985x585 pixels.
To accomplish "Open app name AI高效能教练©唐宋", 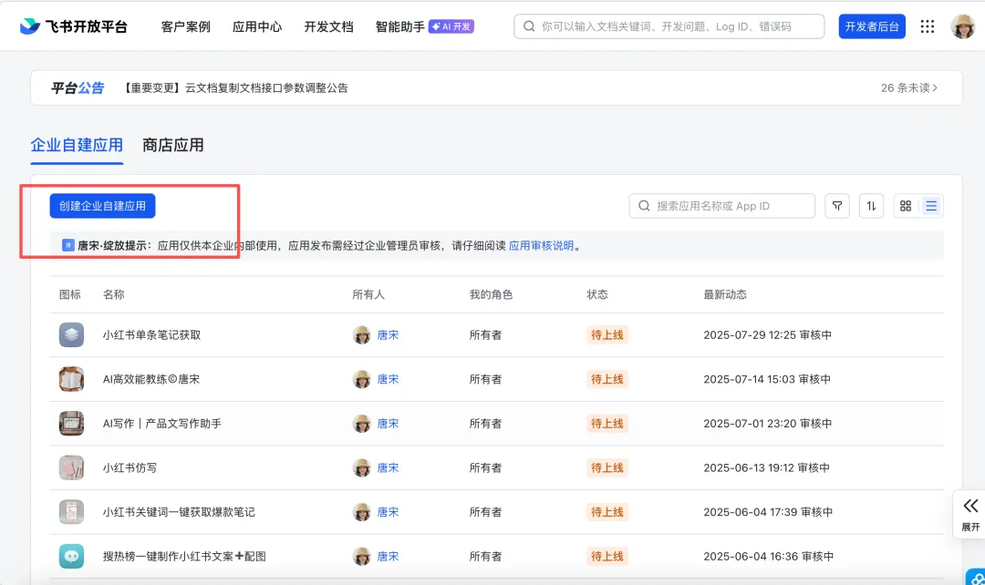I will pos(151,379).
